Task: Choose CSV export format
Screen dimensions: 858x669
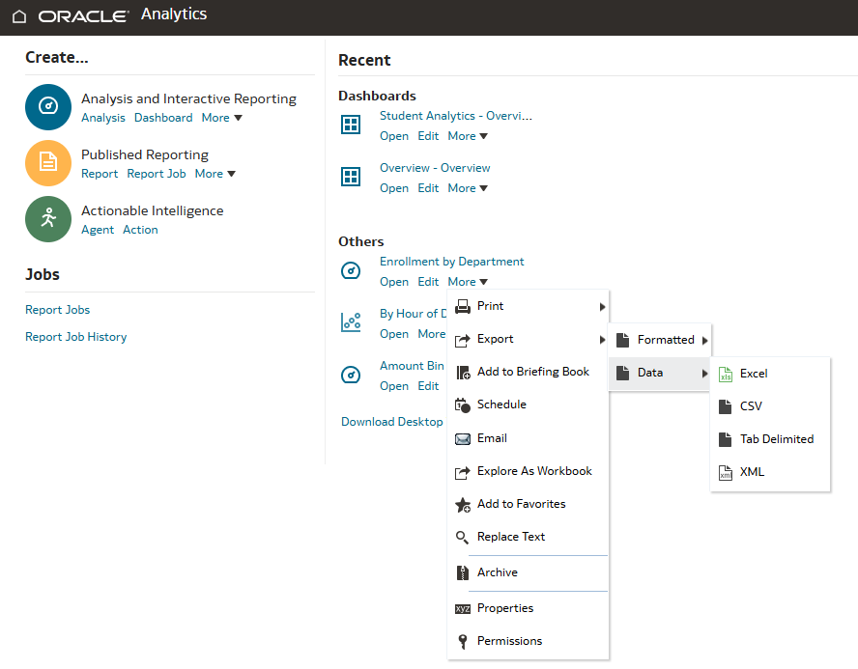Action: point(770,406)
